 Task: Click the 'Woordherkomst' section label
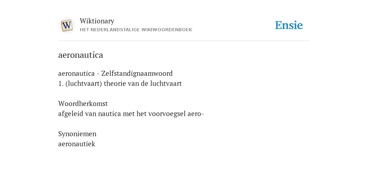point(83,103)
